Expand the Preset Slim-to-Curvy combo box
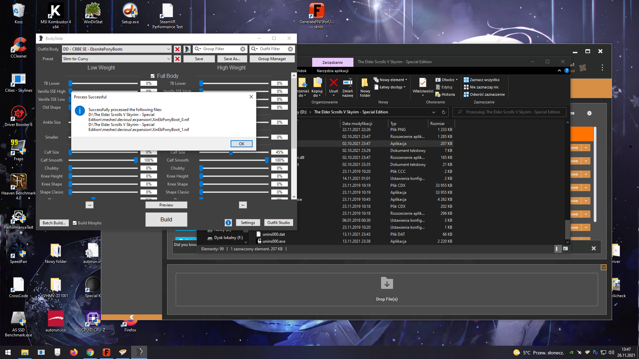The image size is (639, 359). tap(168, 59)
